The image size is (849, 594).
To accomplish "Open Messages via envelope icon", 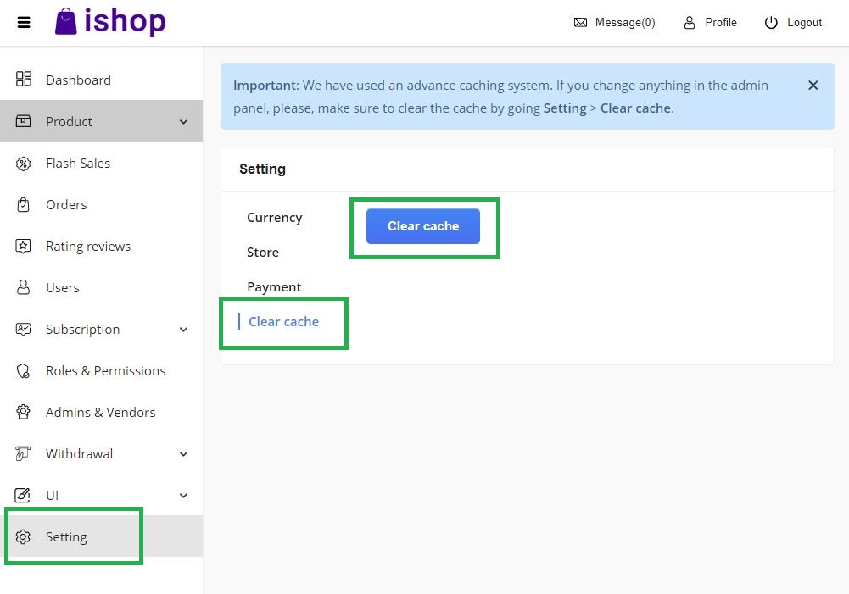I will pyautogui.click(x=581, y=23).
